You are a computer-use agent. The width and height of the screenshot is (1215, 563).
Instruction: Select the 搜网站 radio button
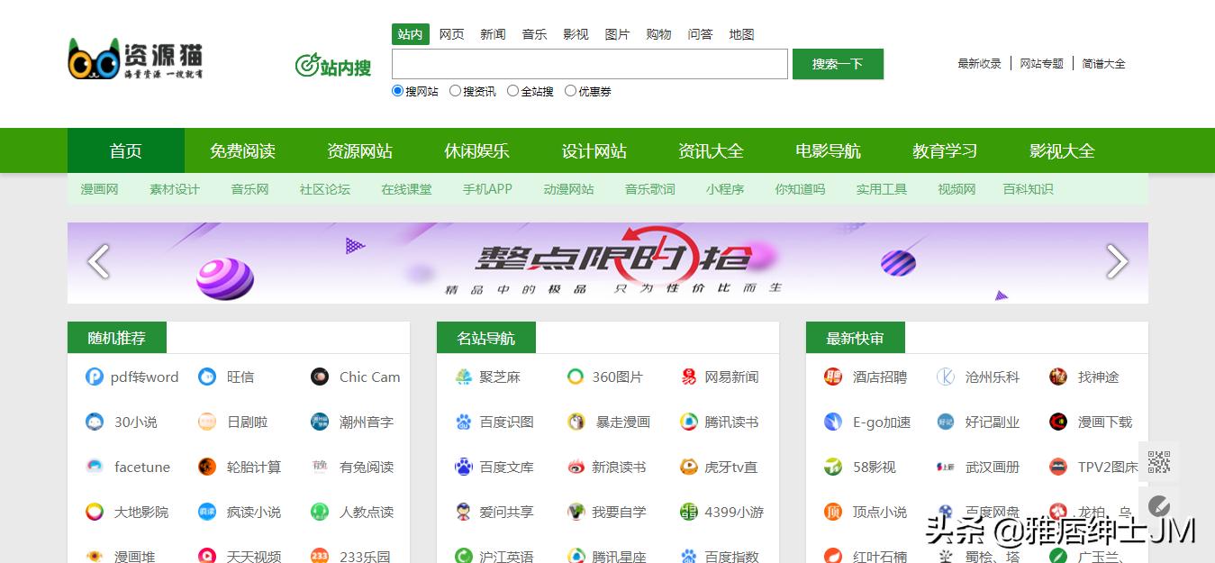(396, 90)
